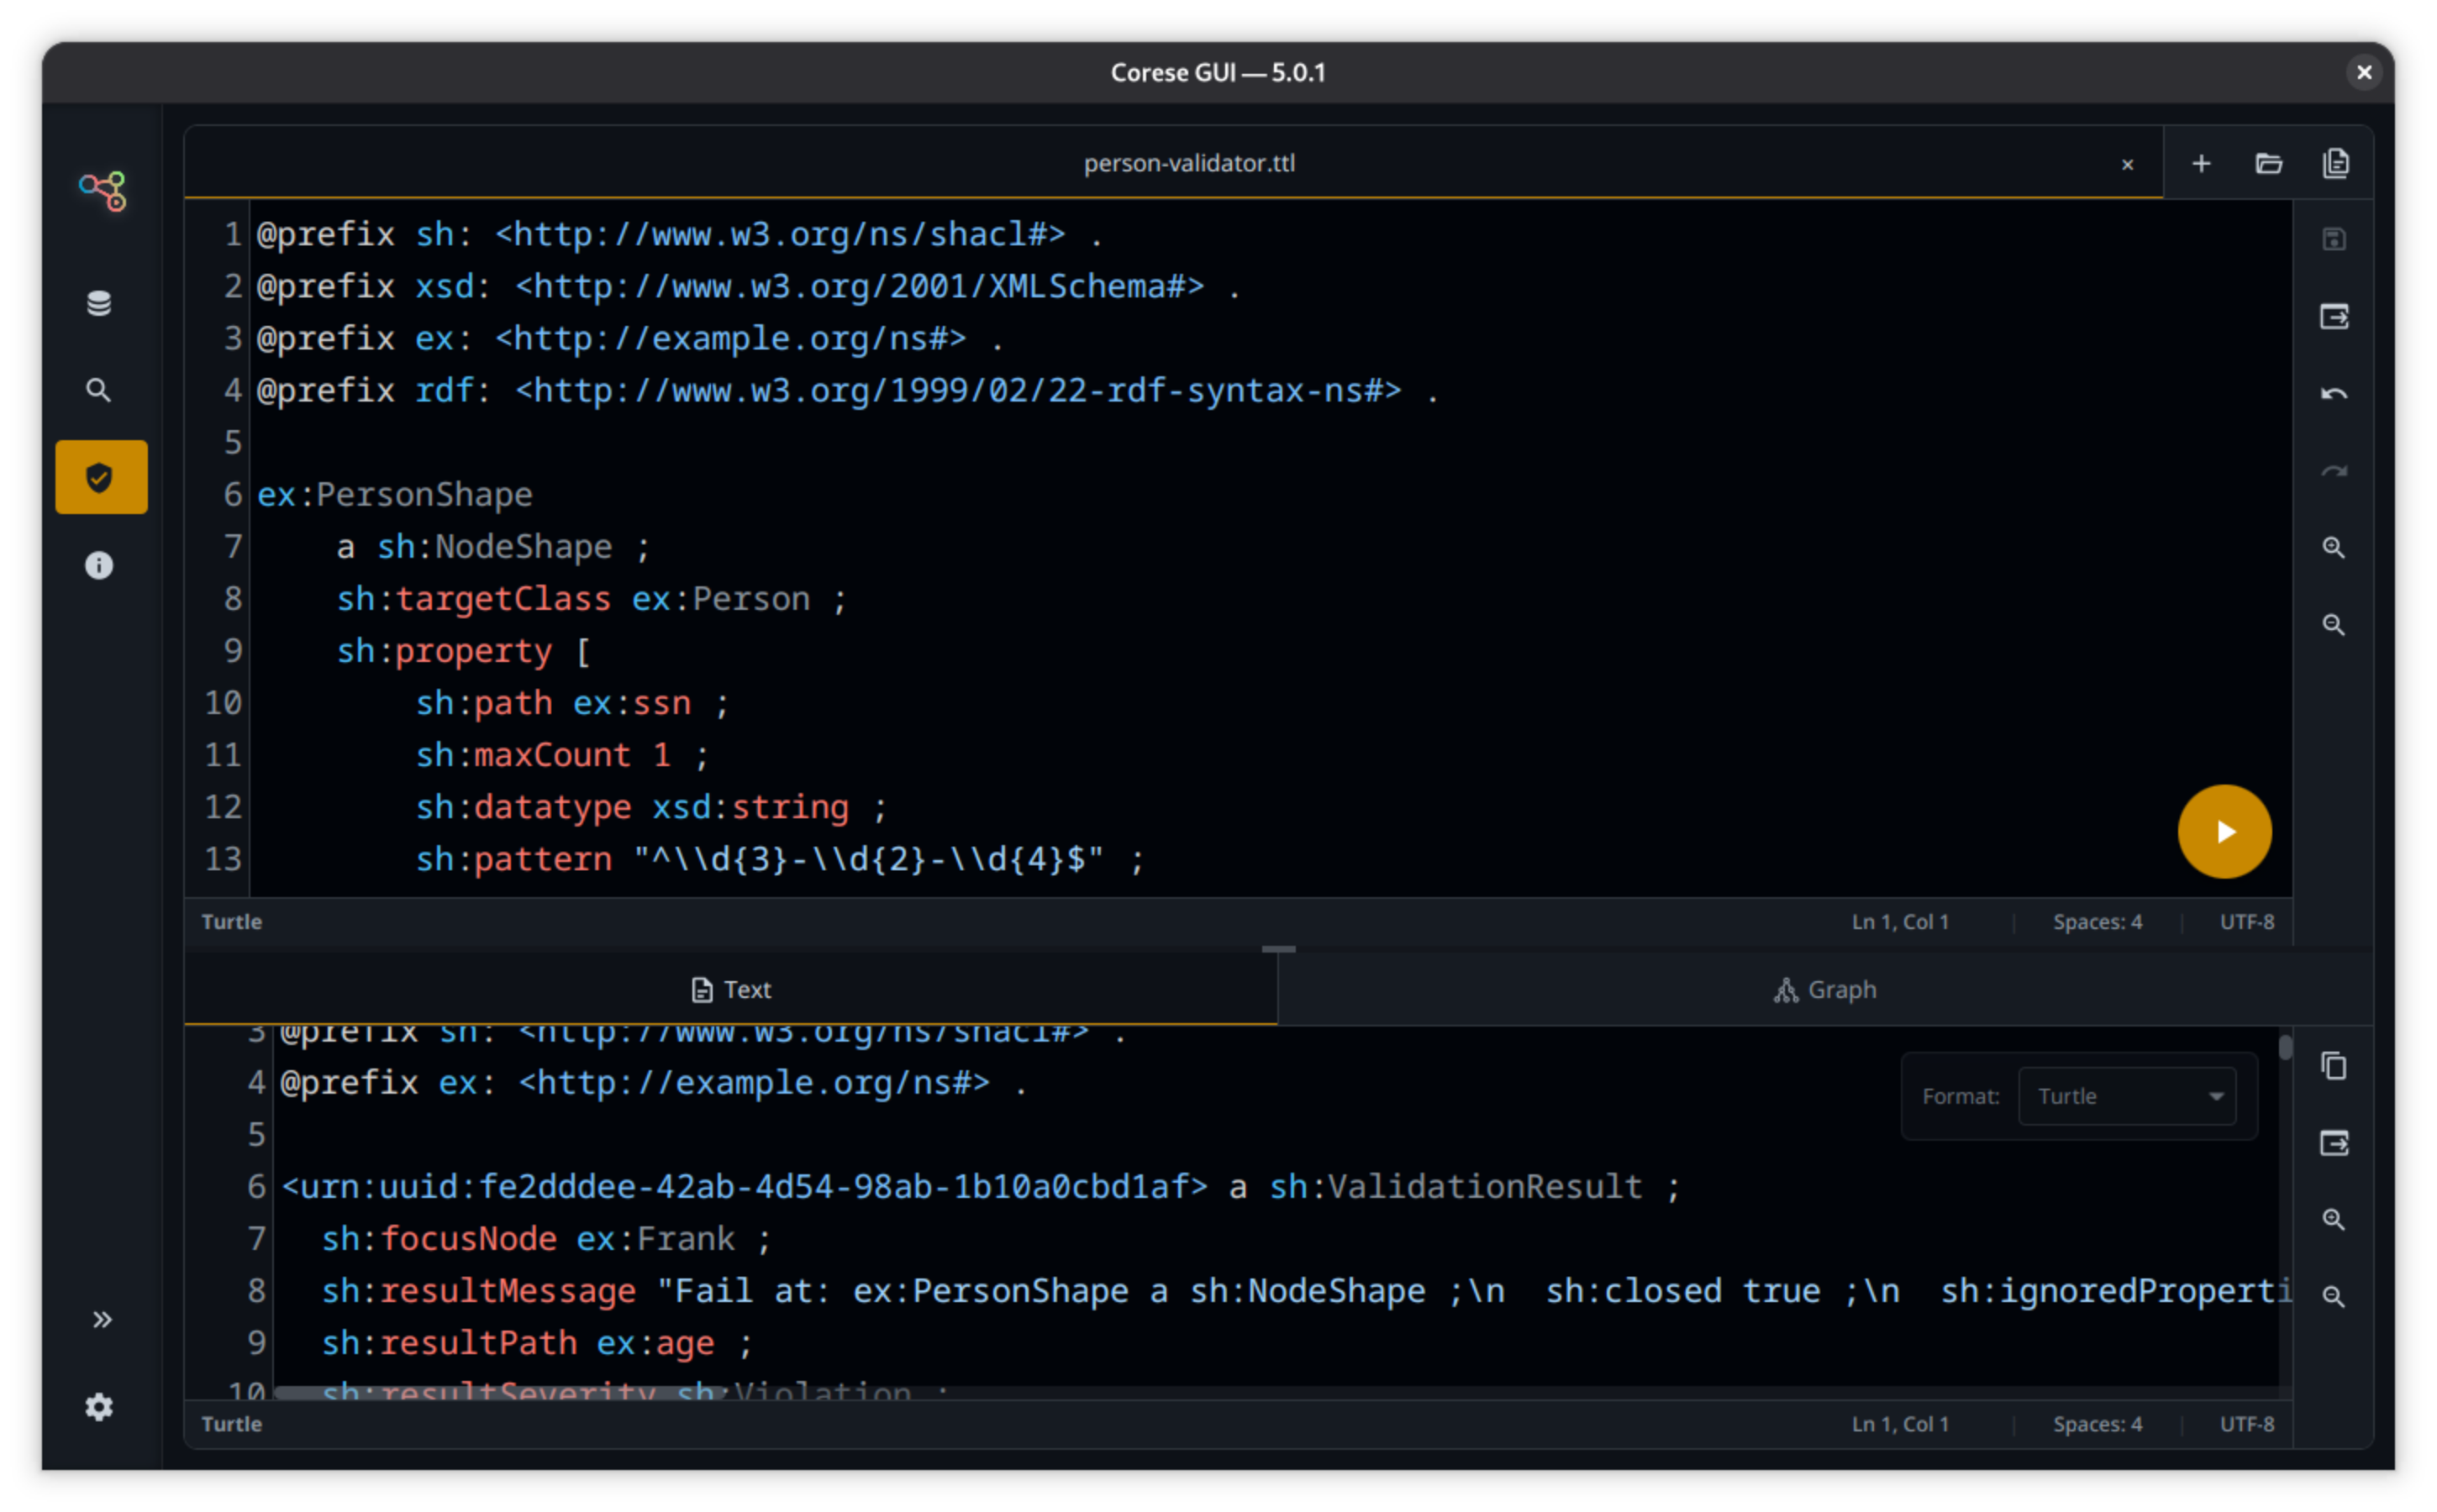This screenshot has width=2437, height=1512.
Task: Close the person-validator.ttl tab
Action: point(2127,164)
